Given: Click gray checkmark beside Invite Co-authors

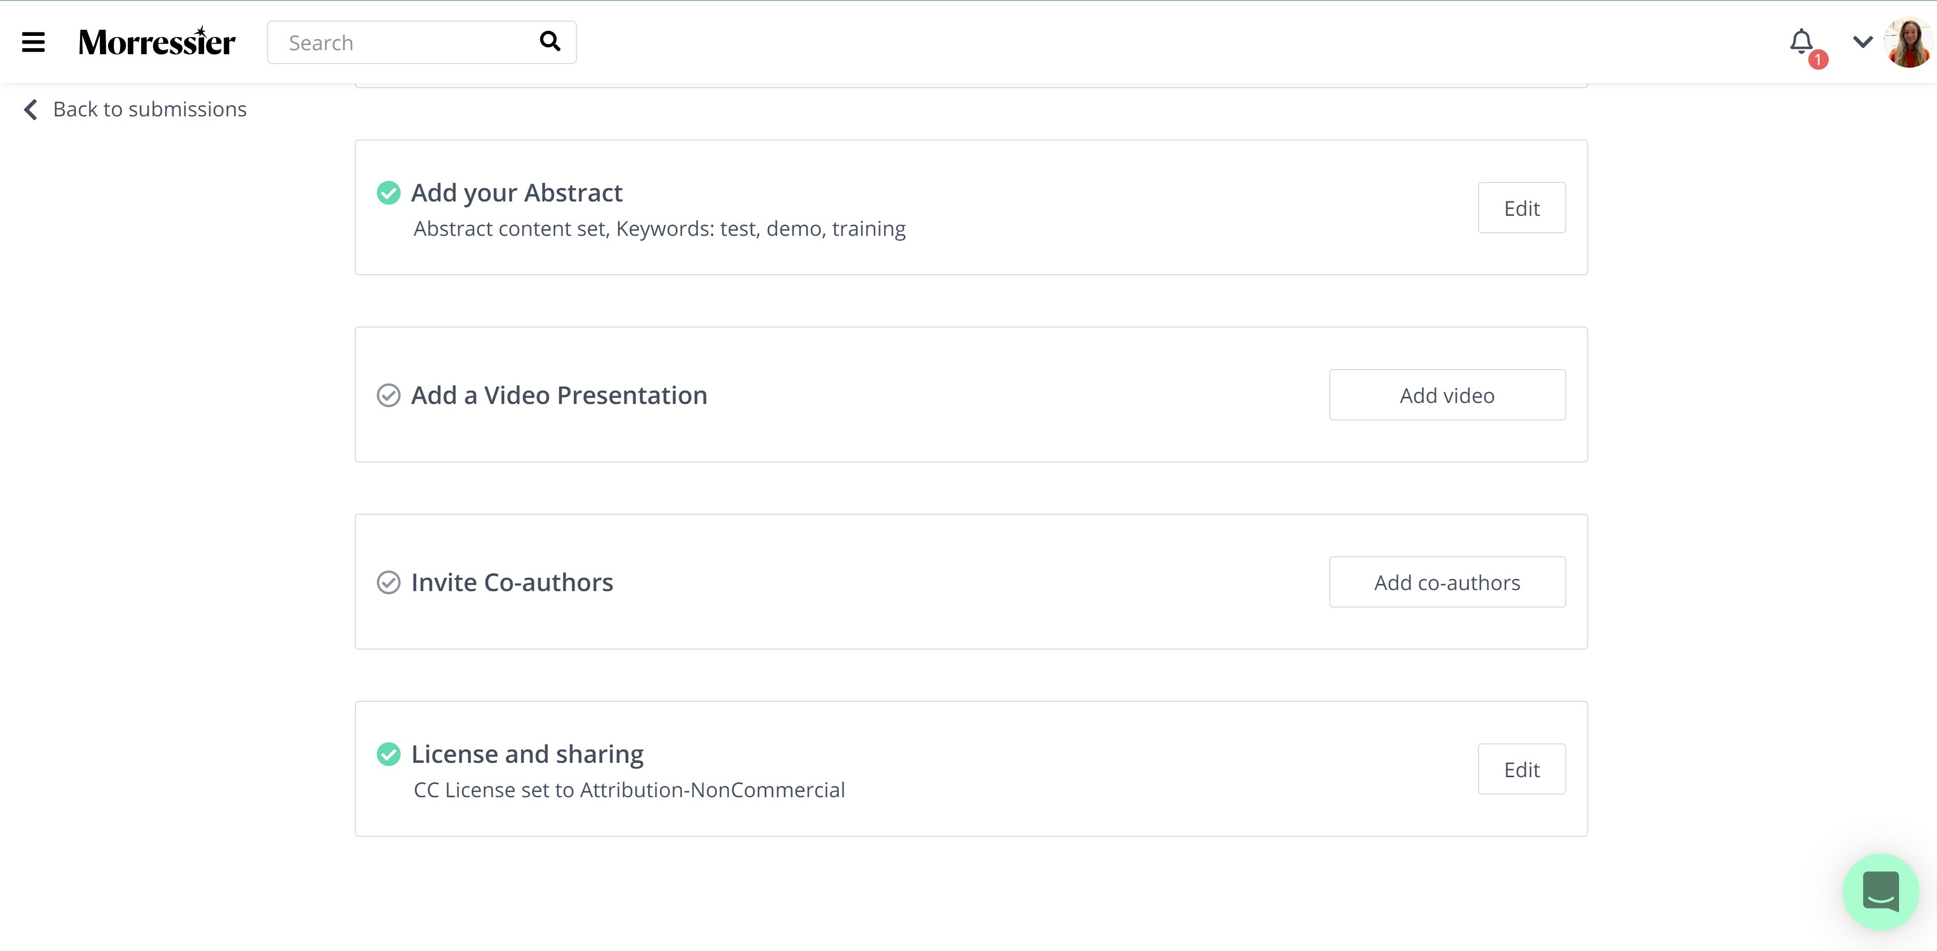Looking at the screenshot, I should tap(388, 582).
